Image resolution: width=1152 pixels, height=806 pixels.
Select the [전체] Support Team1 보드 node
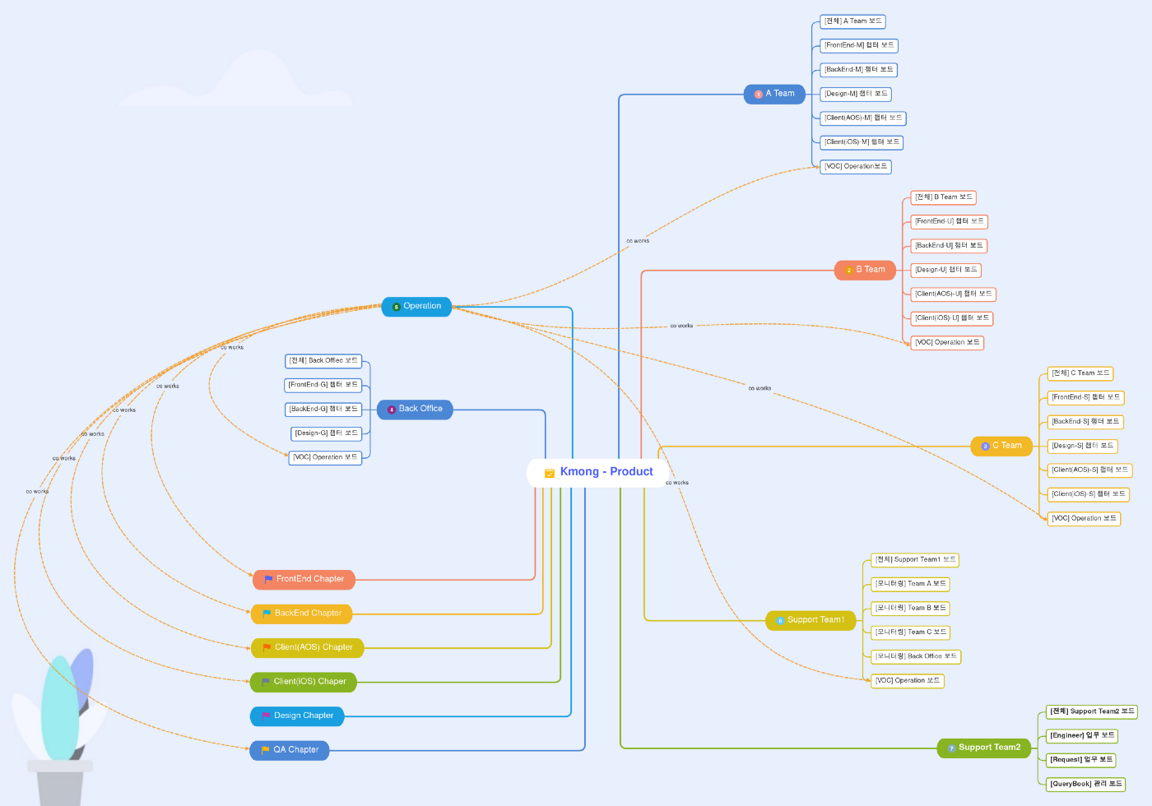click(916, 560)
